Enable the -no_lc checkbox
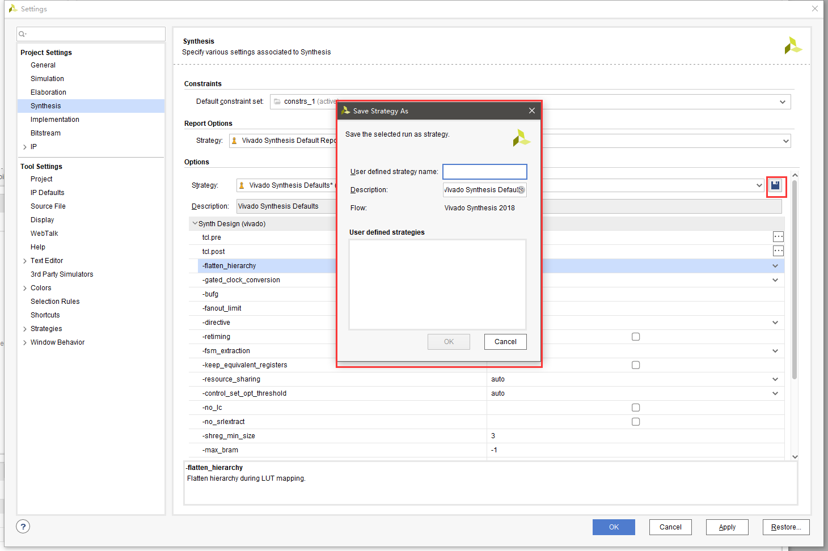 click(636, 408)
